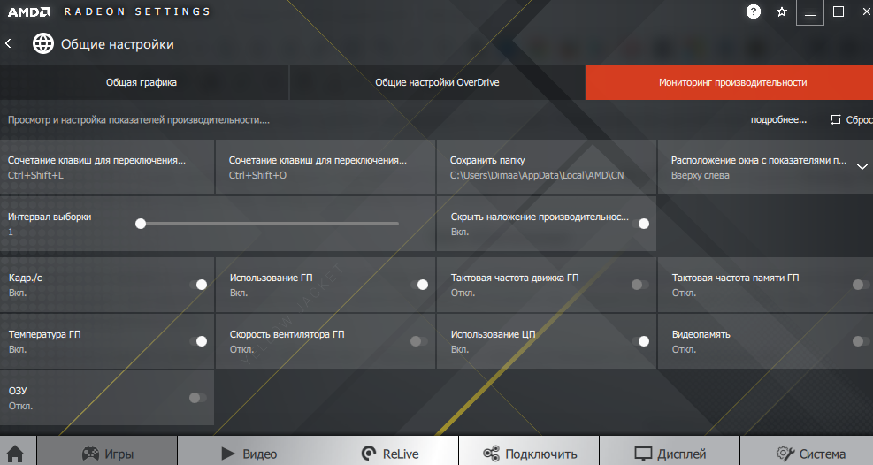Viewport: 873px width, 465px height.
Task: Open the Игры gamepad section
Action: (x=107, y=454)
